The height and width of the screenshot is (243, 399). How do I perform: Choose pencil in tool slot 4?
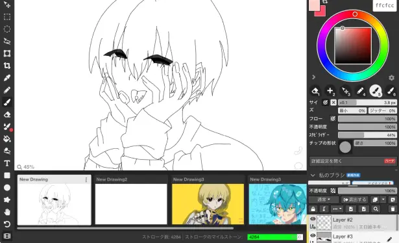coord(360,91)
